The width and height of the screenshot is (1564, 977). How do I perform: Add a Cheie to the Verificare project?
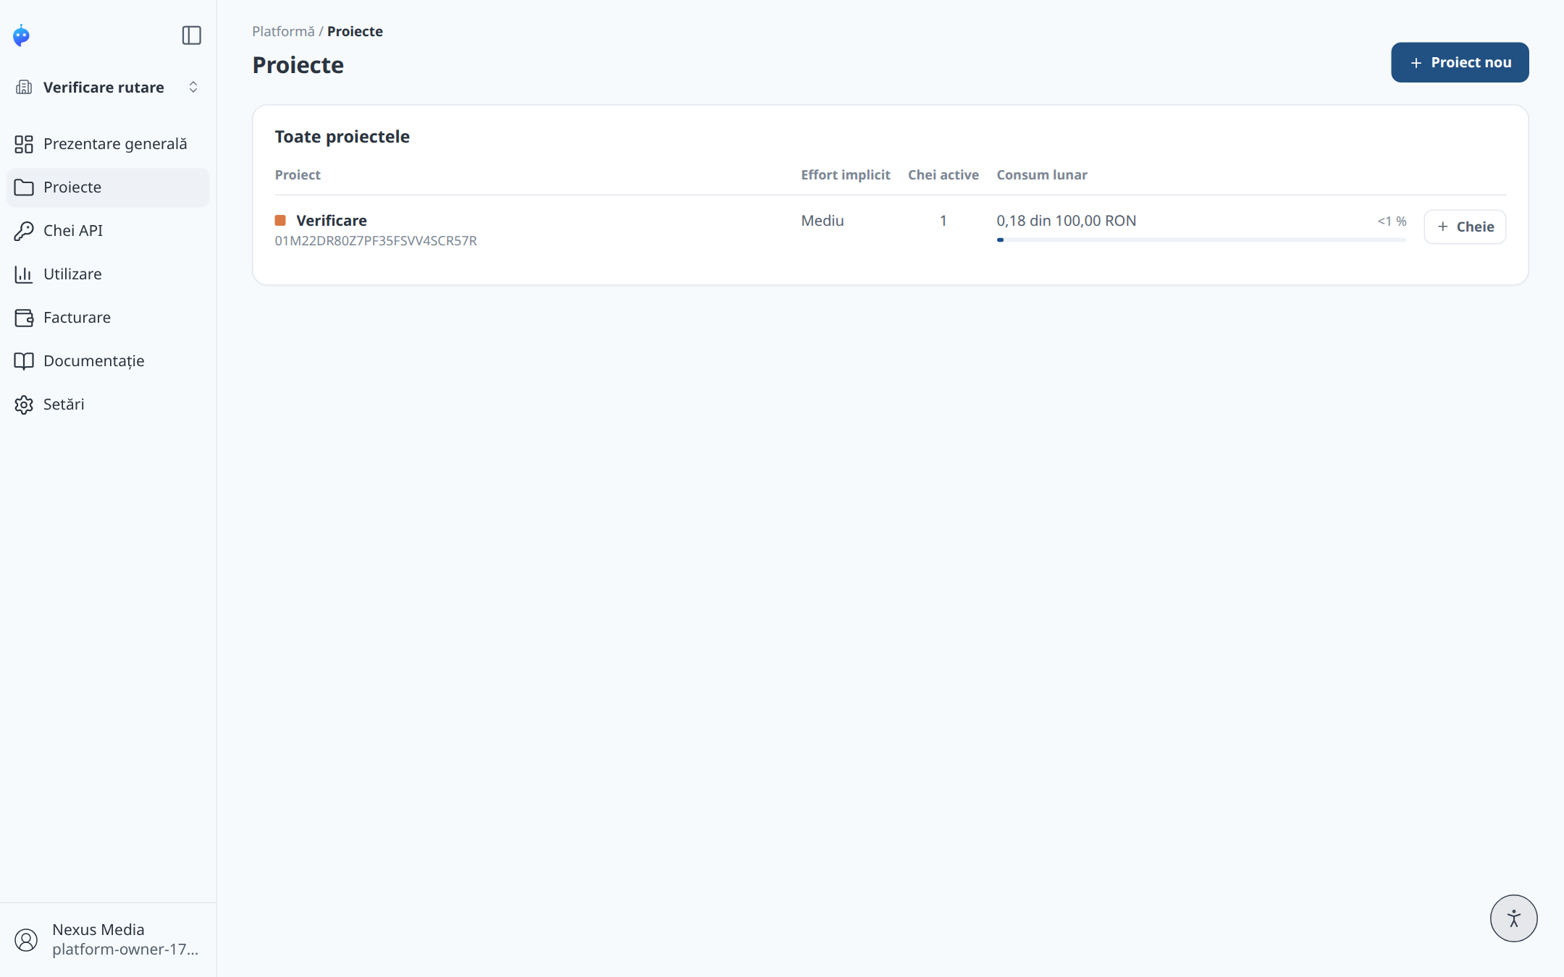(1465, 227)
